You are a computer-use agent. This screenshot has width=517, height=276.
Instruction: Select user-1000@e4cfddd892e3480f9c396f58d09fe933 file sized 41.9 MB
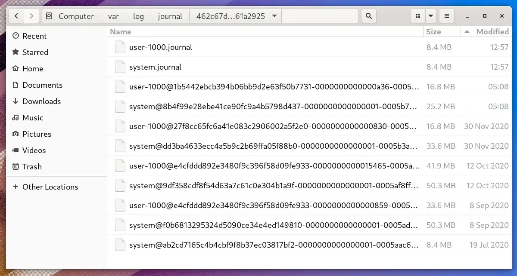[x=309, y=166]
